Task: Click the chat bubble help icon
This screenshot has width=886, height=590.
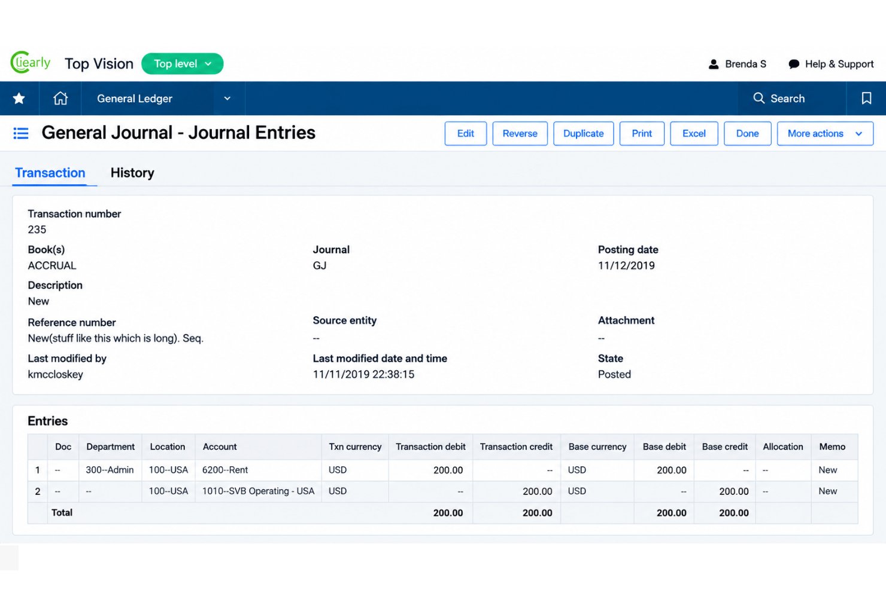Action: 794,64
